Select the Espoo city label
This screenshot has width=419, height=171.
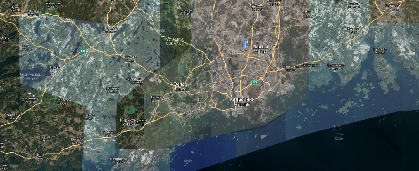click(x=180, y=86)
